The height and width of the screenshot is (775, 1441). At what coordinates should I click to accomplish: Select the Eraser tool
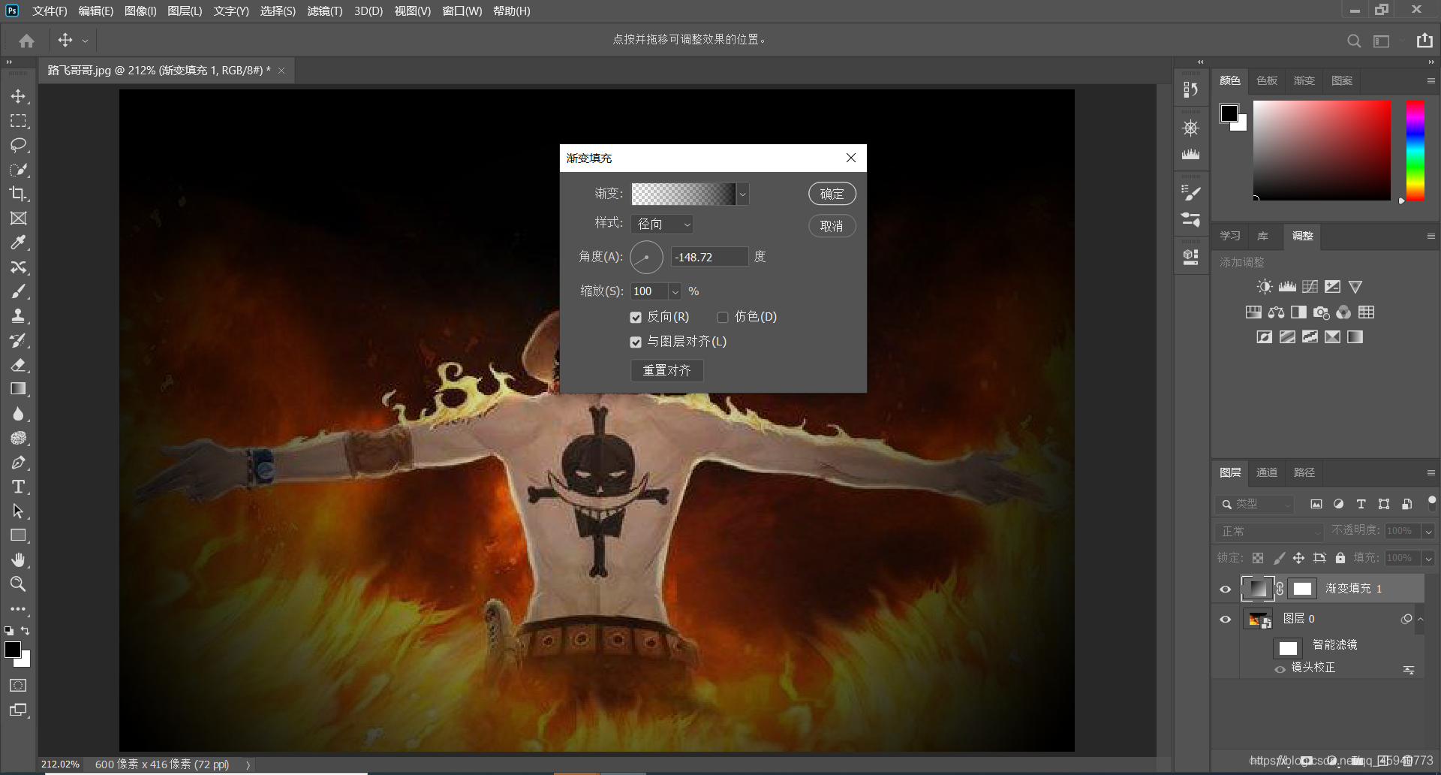18,365
